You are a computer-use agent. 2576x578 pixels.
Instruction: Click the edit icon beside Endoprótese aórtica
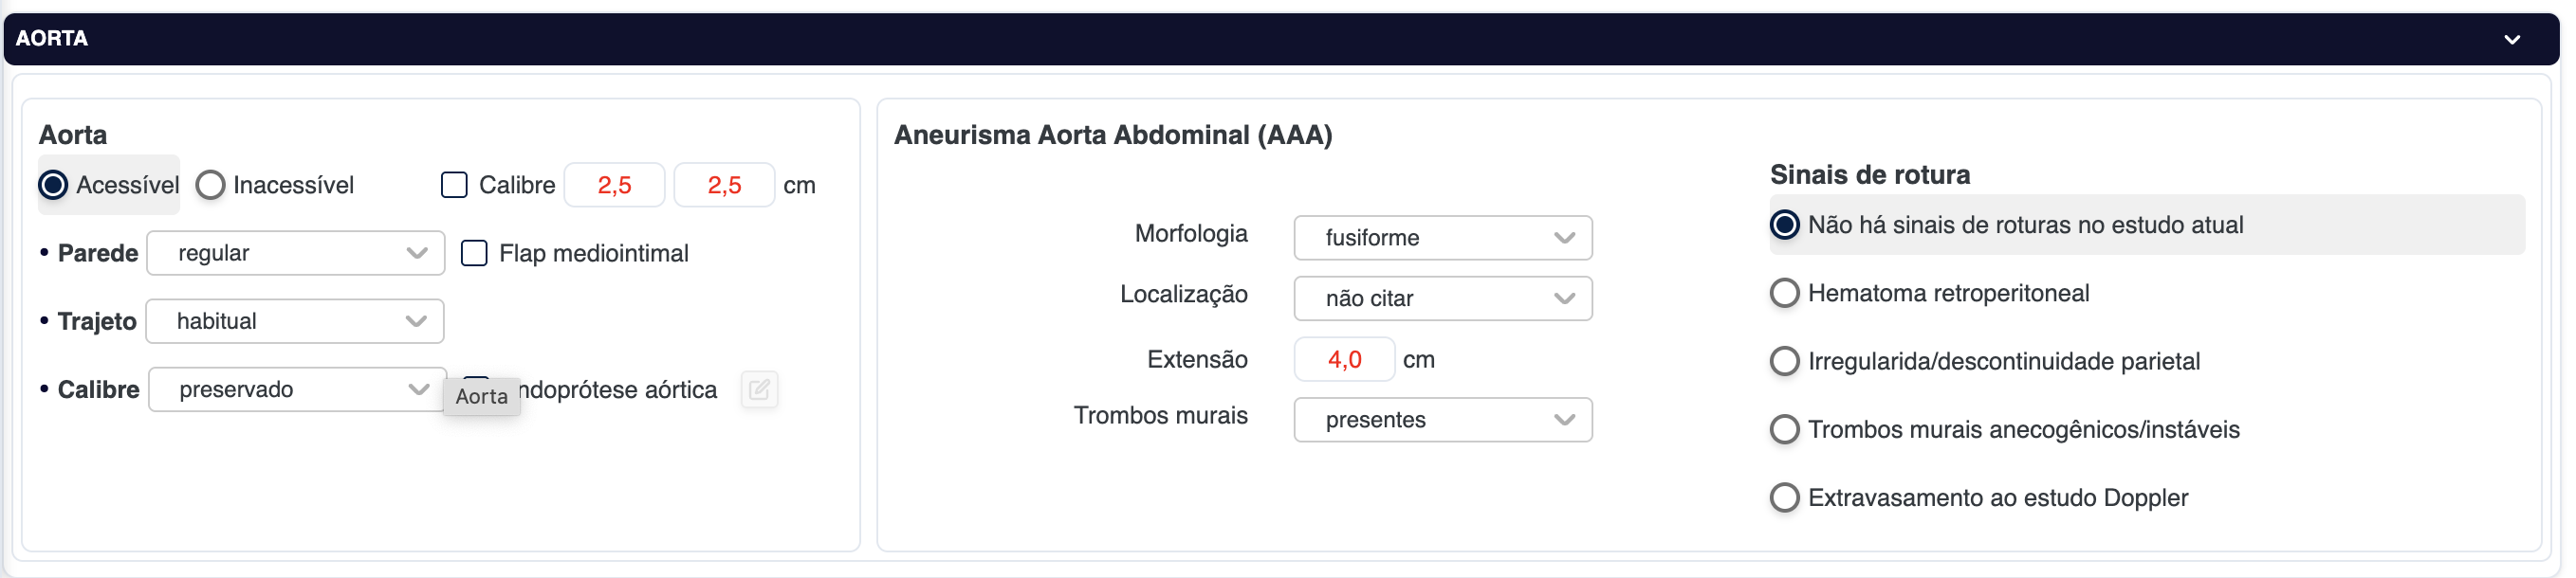click(759, 389)
